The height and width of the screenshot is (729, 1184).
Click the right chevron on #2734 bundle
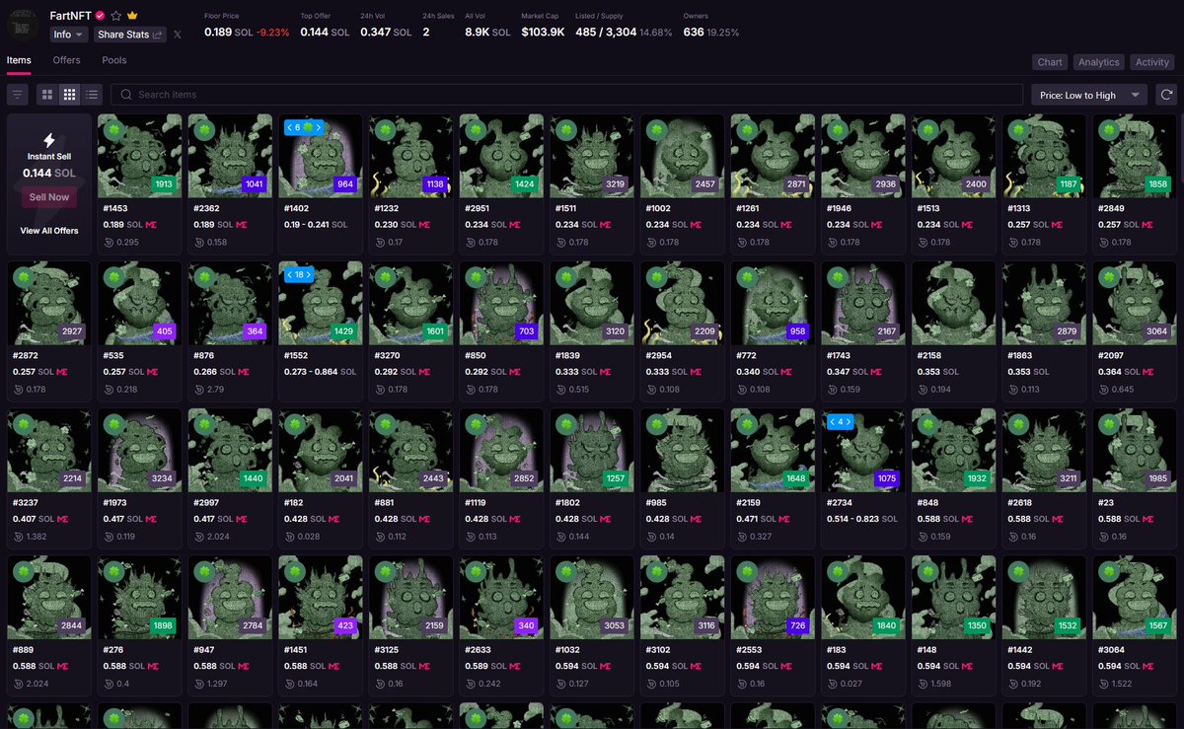coord(848,422)
